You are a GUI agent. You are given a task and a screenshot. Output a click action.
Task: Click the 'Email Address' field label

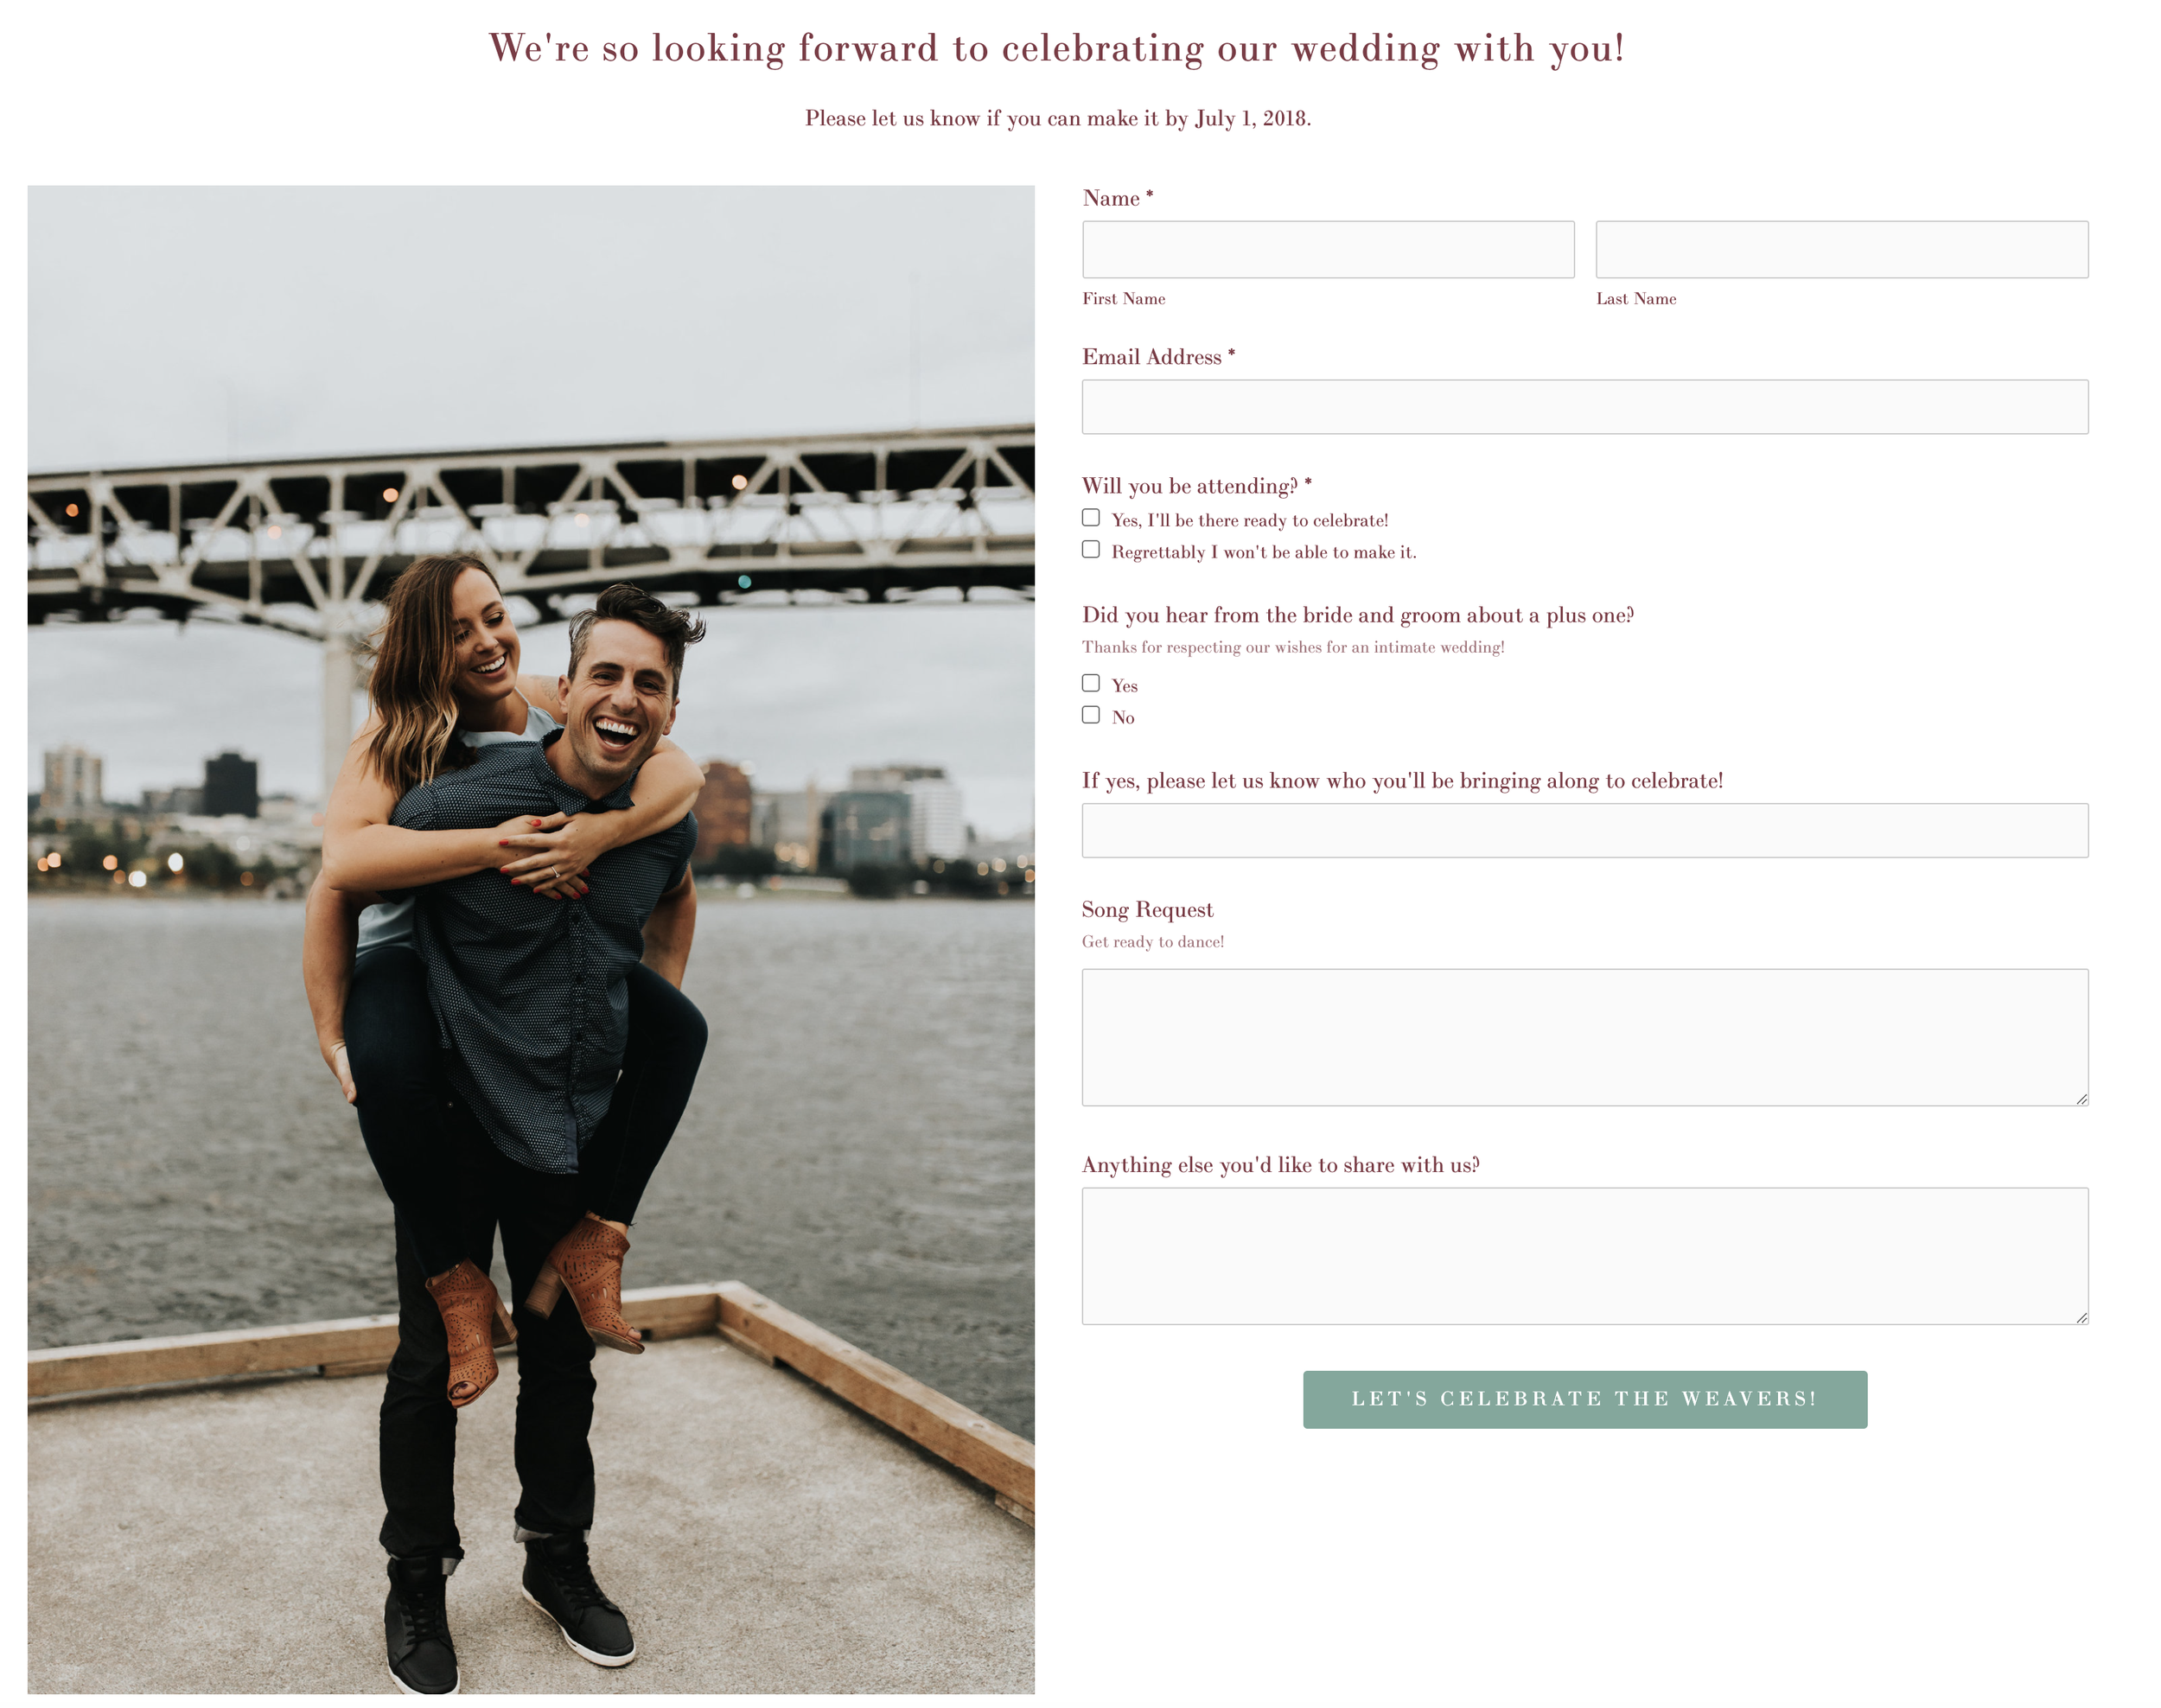point(1152,357)
